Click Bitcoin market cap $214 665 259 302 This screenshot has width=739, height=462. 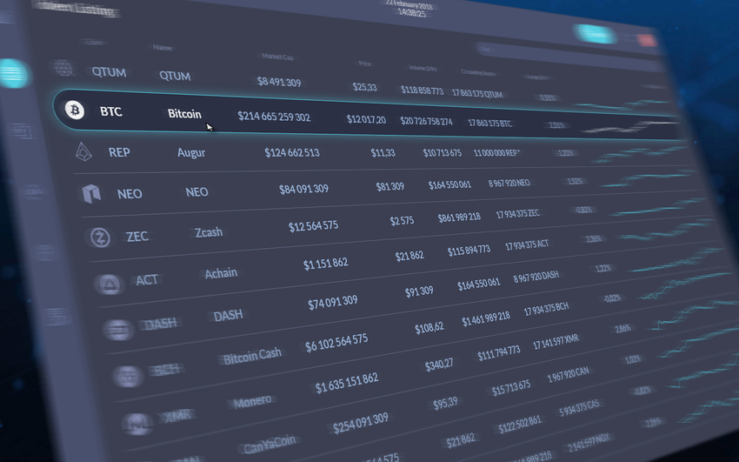(274, 117)
